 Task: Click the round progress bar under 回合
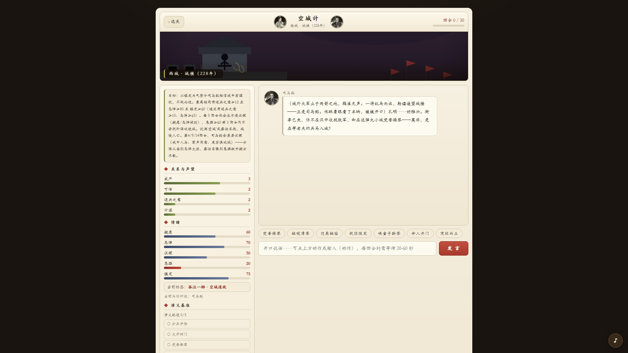click(448, 25)
